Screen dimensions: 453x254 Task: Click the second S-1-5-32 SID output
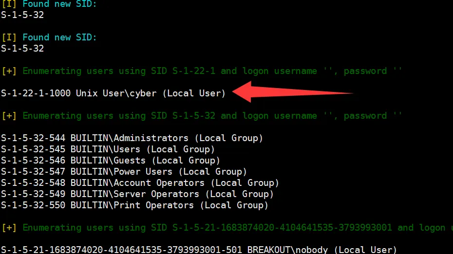click(22, 49)
